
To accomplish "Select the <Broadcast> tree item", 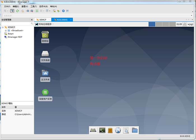I will (x=17, y=30).
